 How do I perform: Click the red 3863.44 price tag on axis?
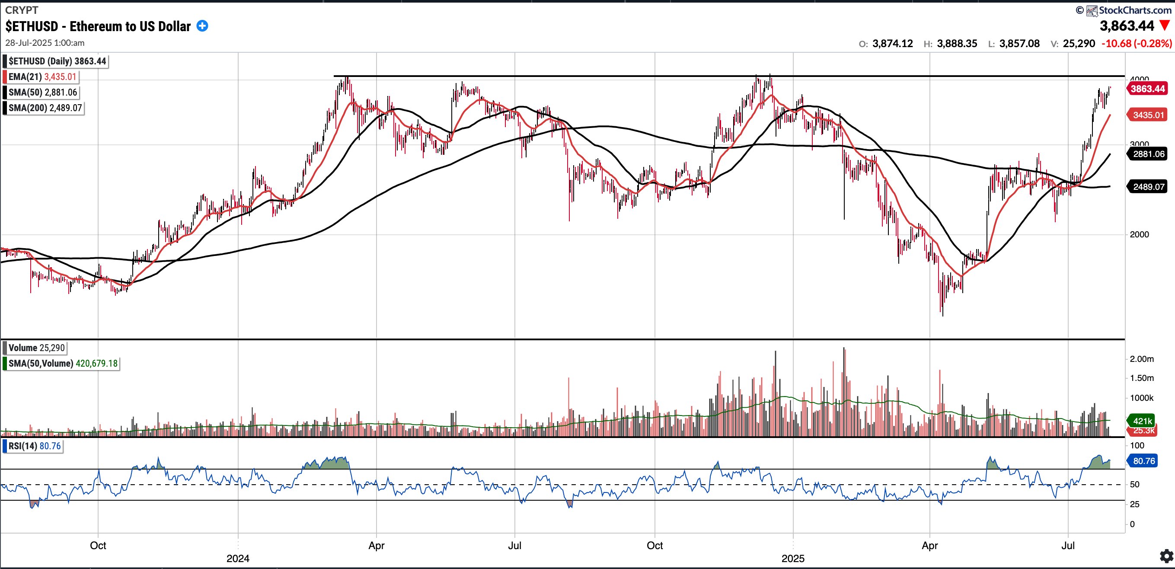coord(1147,89)
